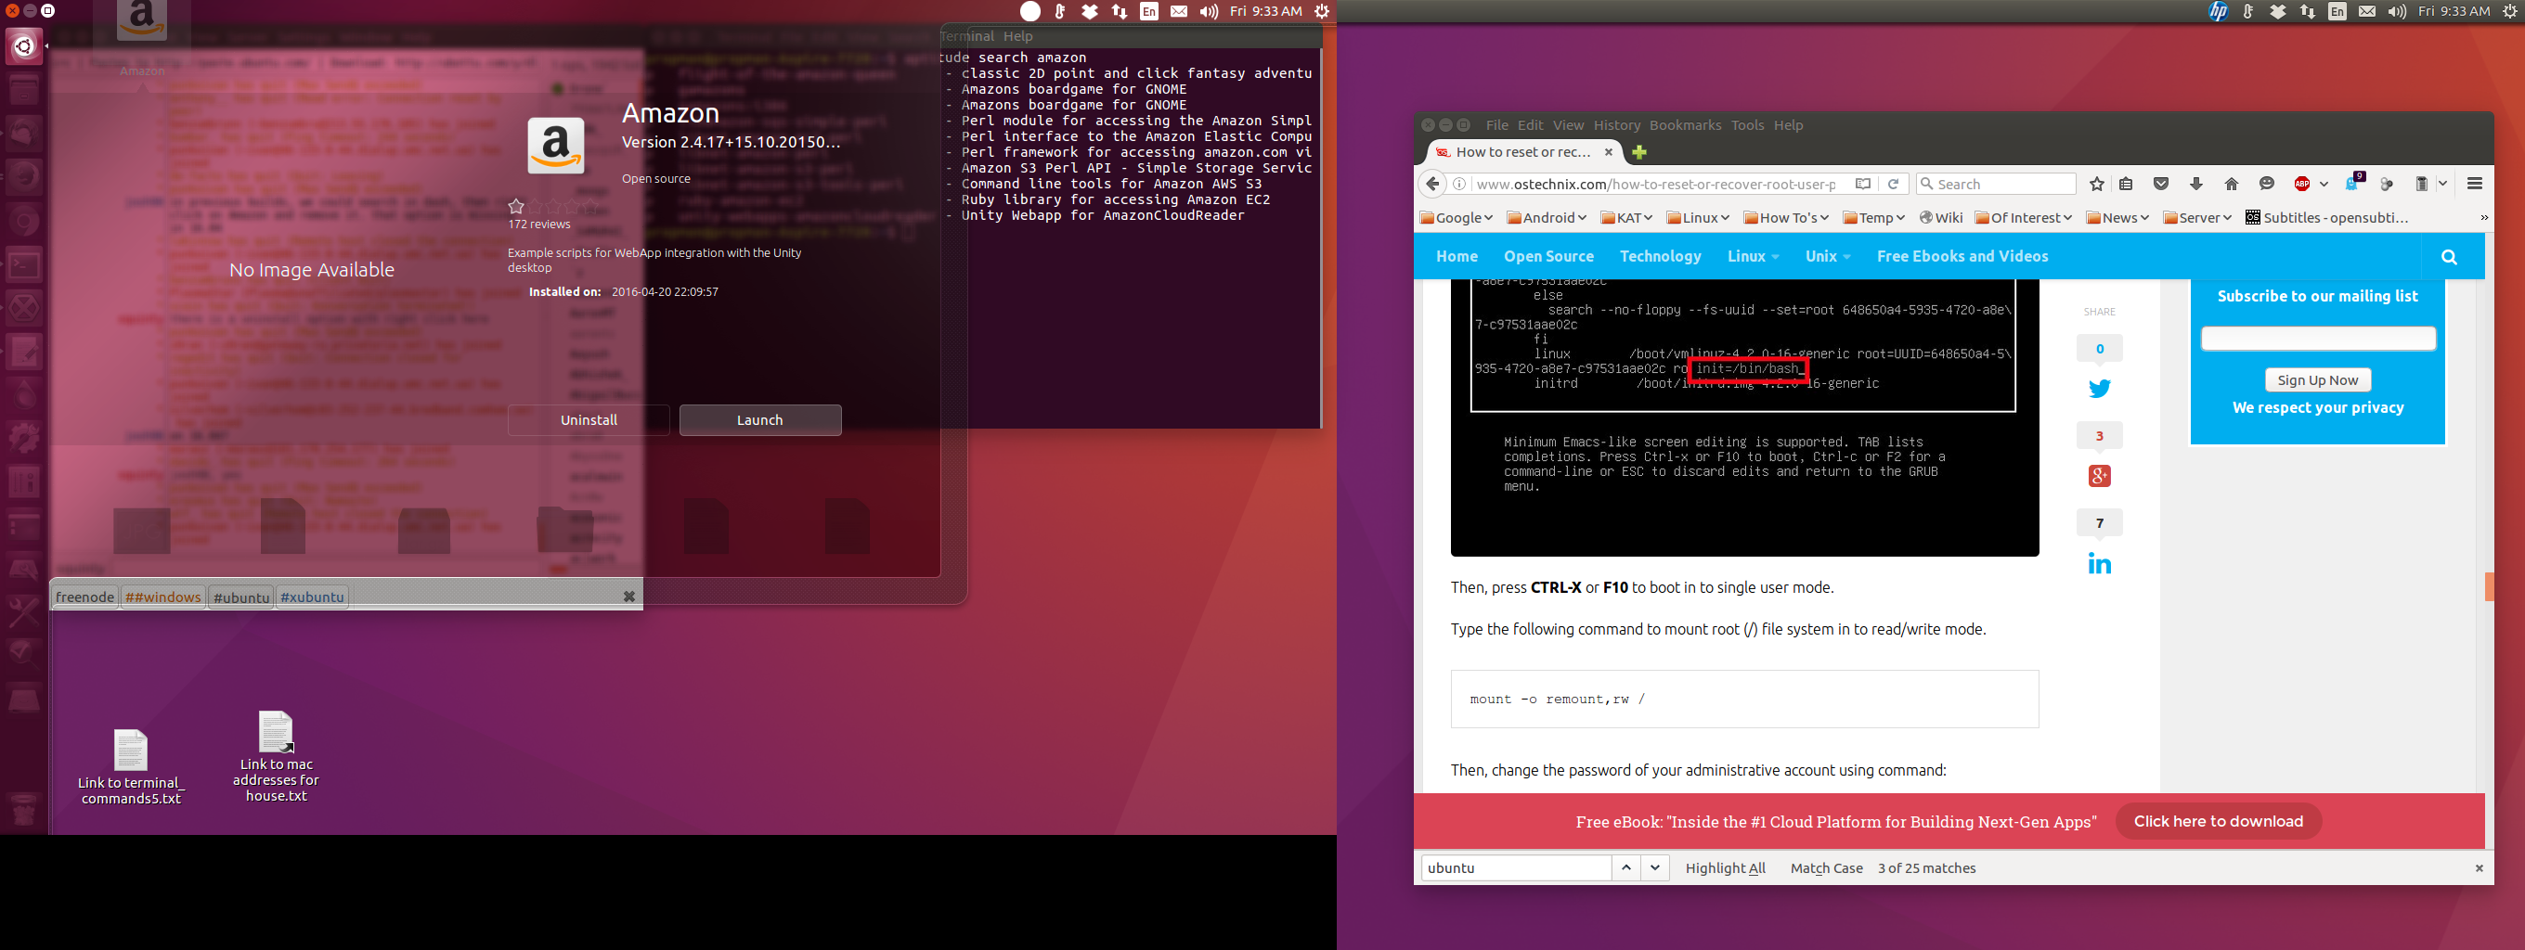Expand the Google bookmarks folder
The height and width of the screenshot is (950, 2525).
[x=1457, y=218]
